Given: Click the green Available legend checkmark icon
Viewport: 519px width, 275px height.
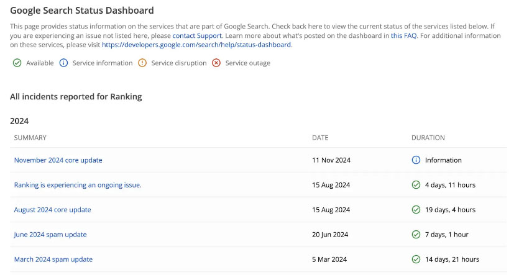Looking at the screenshot, I should click(x=17, y=63).
